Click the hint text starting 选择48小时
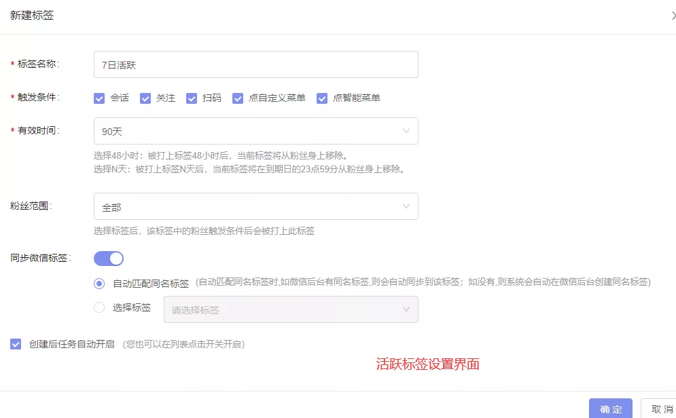 (x=220, y=155)
